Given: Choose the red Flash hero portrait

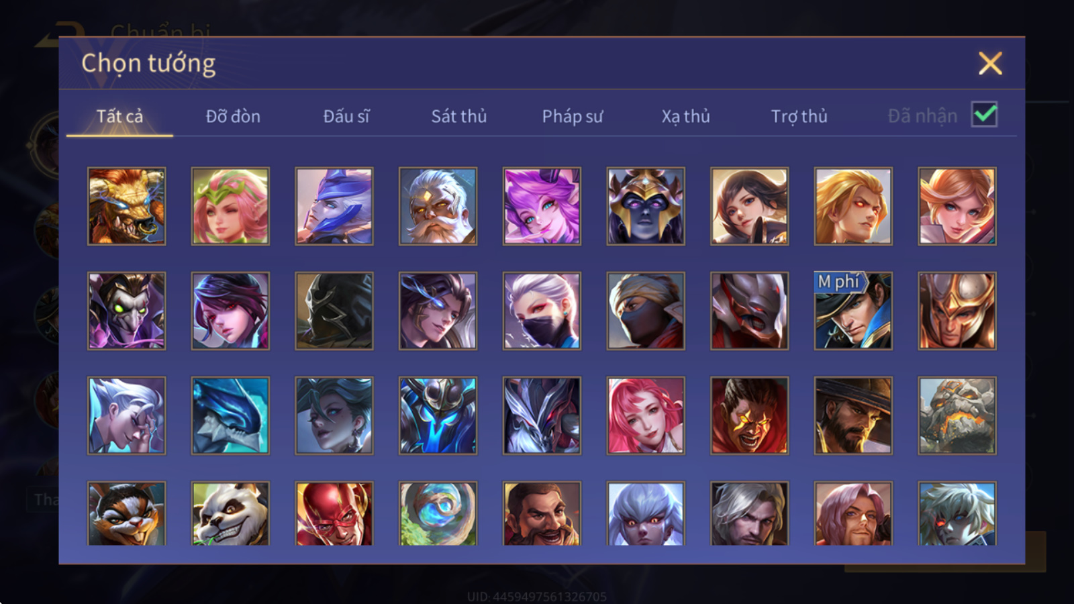Looking at the screenshot, I should (334, 513).
